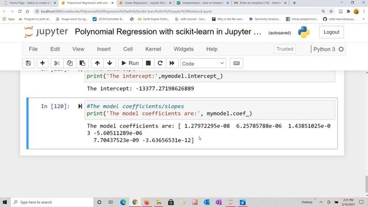
Task: Open the File menu
Action: 33,49
